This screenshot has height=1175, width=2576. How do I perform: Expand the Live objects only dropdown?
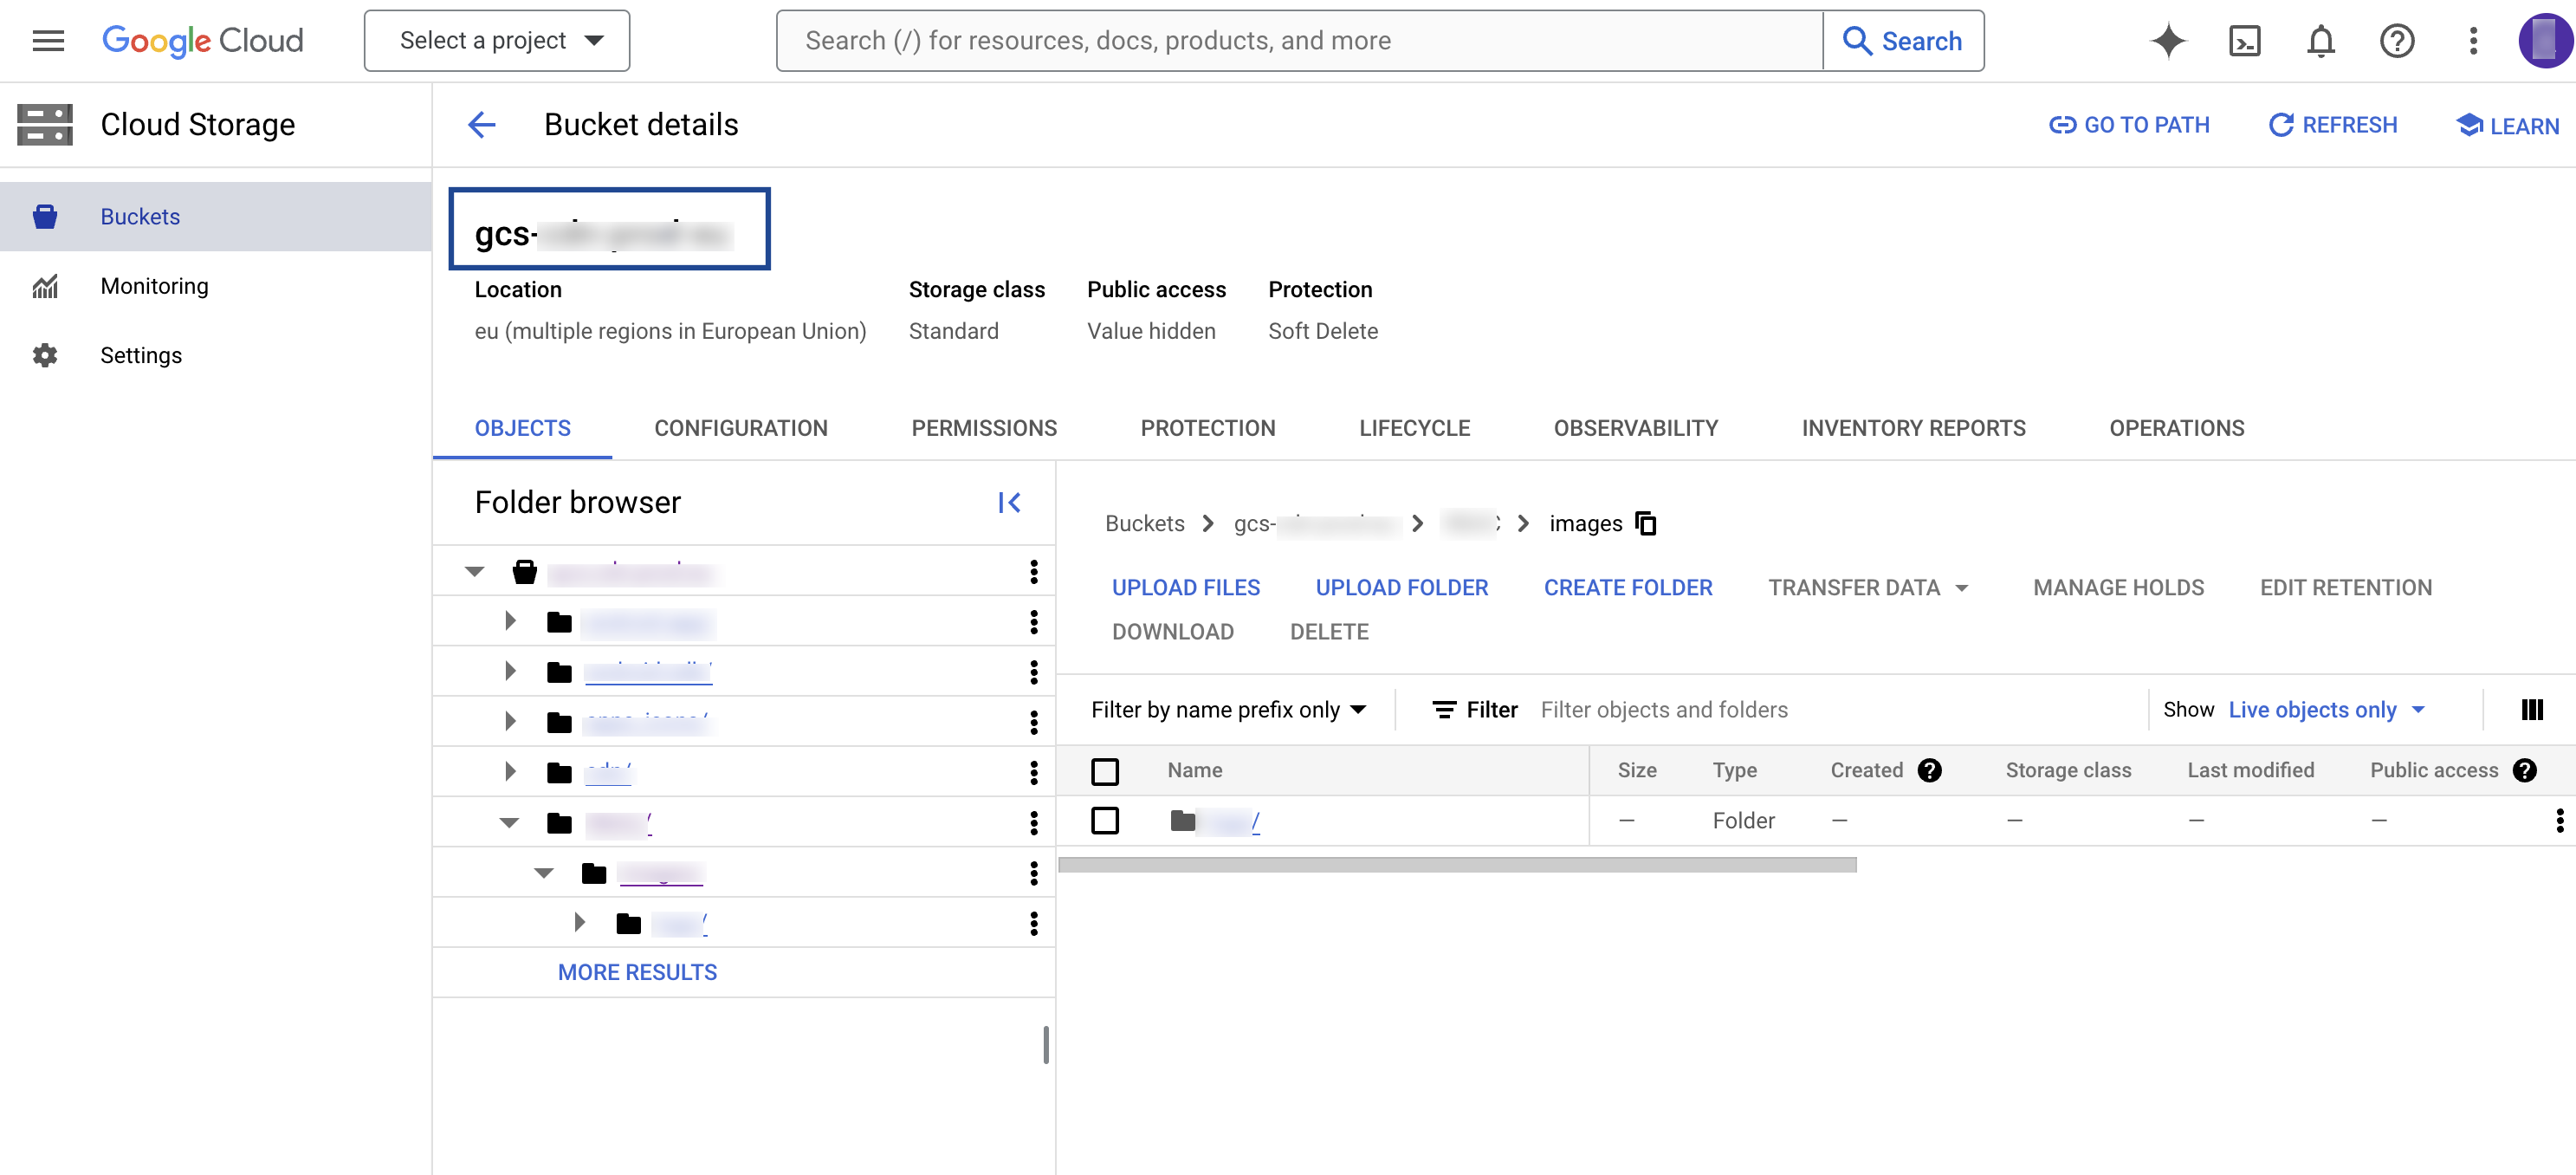(2326, 709)
